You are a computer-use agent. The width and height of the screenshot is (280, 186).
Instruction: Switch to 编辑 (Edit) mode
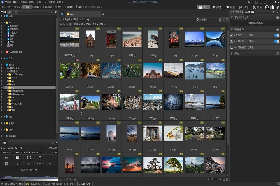coord(257,7)
